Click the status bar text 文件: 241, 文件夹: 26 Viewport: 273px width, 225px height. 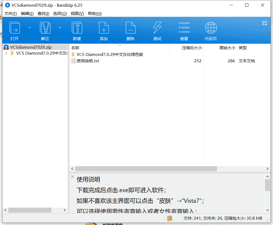(203, 218)
